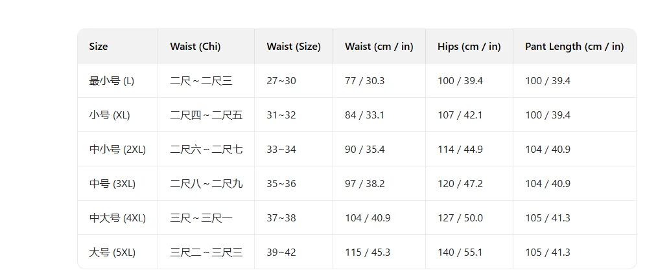Screen dimensions: 669x279
Task: Click the 中号 (3XL) size cell
Action: tap(112, 184)
